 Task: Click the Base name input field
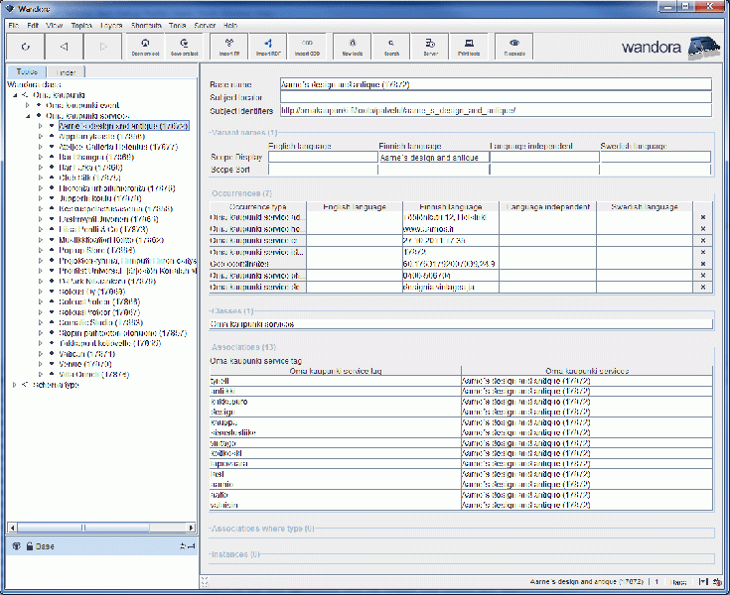(x=496, y=85)
